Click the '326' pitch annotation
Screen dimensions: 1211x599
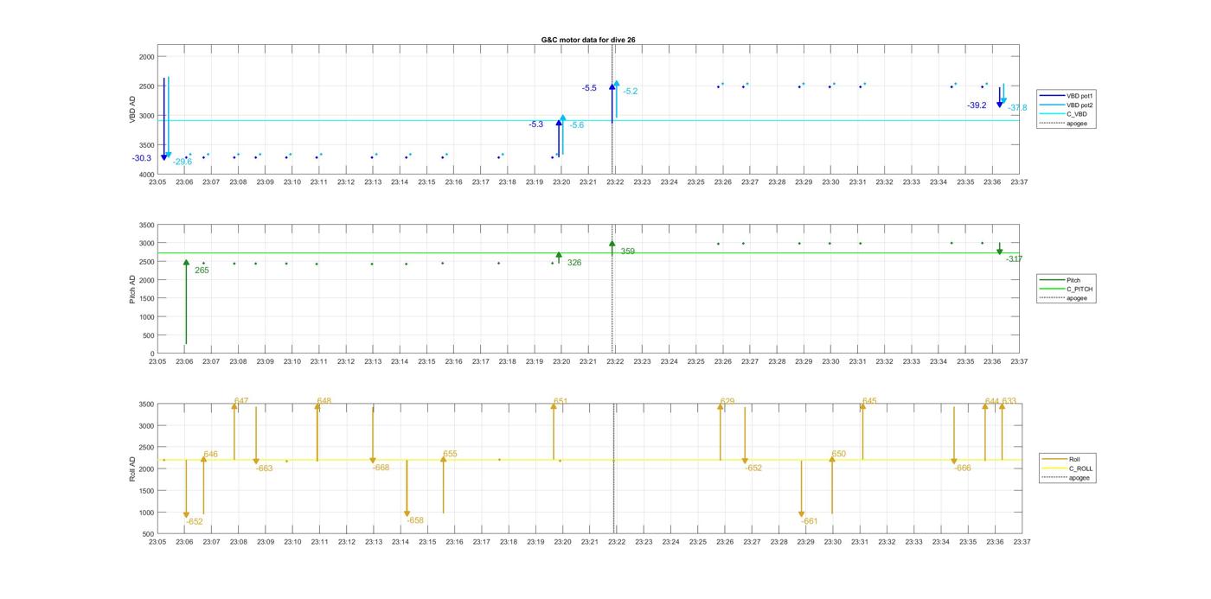(574, 263)
